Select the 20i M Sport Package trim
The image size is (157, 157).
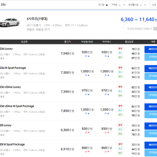click(x=12, y=145)
